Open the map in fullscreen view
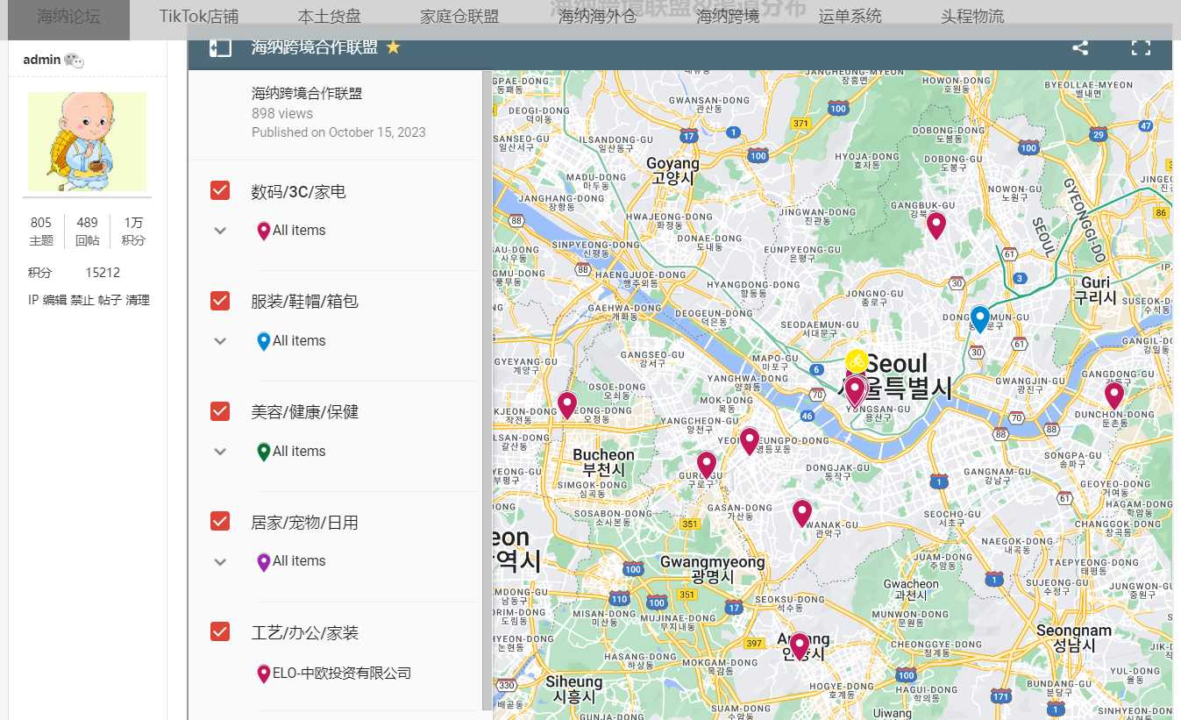The height and width of the screenshot is (720, 1181). [x=1140, y=48]
